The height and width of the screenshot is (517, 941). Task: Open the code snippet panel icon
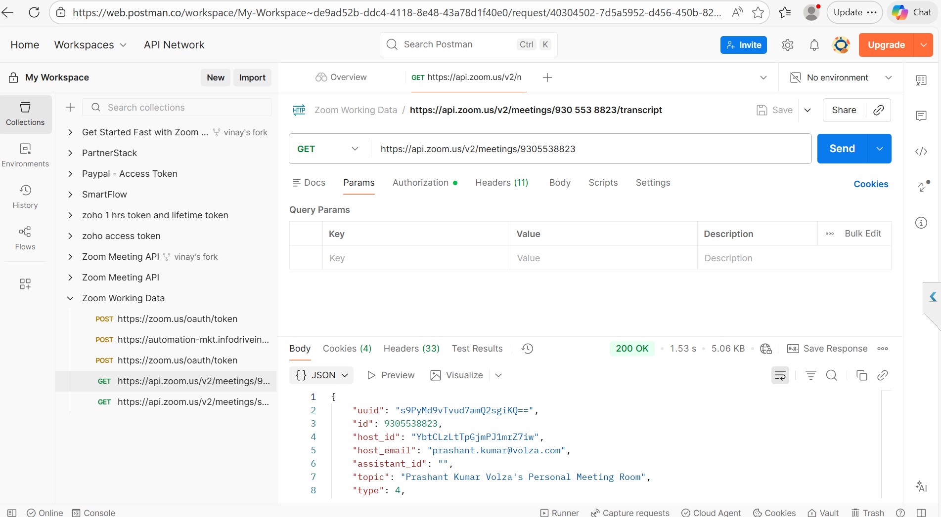(x=921, y=152)
